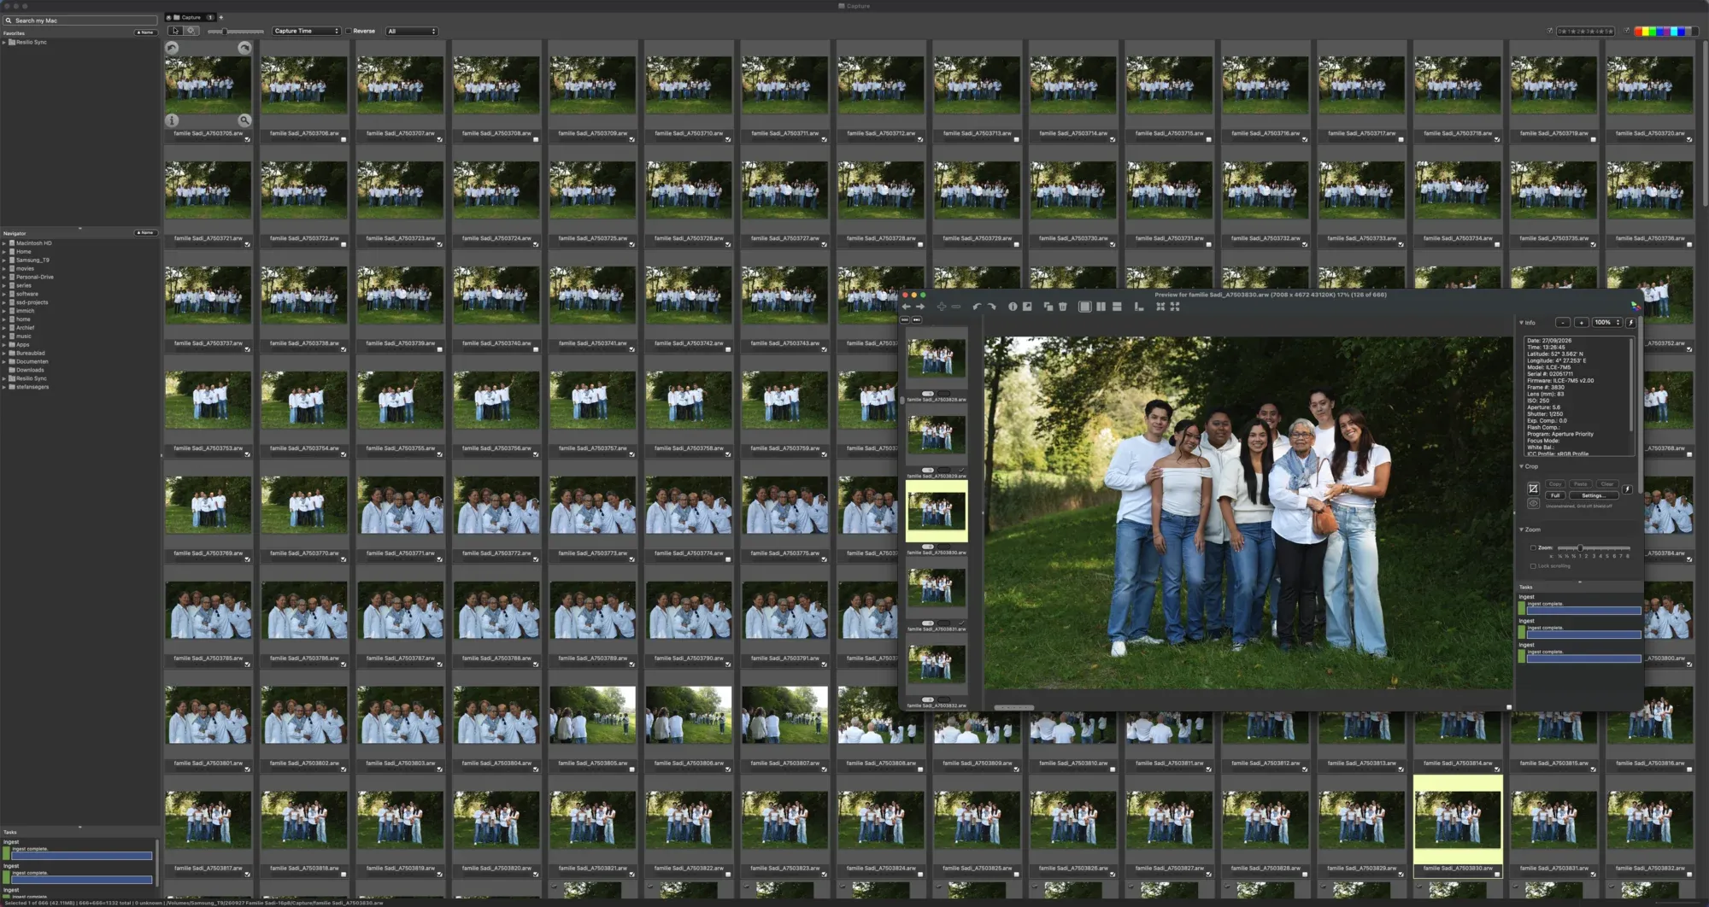Rotate photo counterclockwise in Preview toolbar
Screen dimensions: 1709x907
pos(977,307)
